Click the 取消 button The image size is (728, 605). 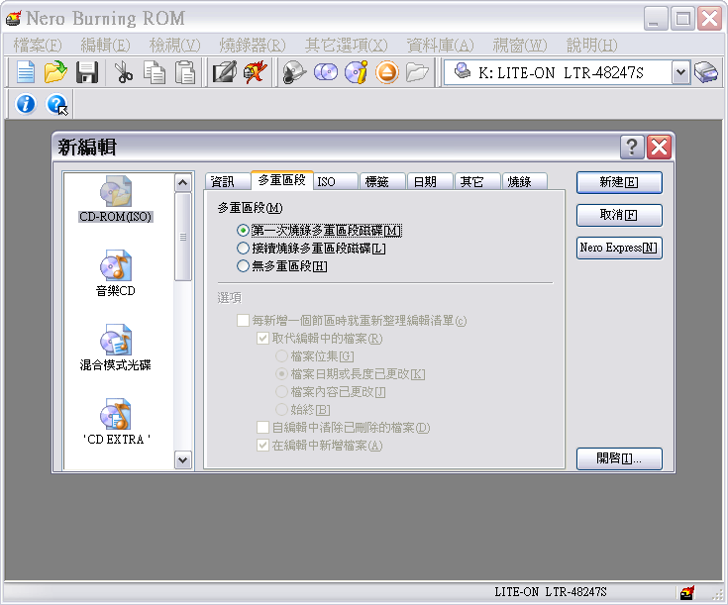(619, 215)
